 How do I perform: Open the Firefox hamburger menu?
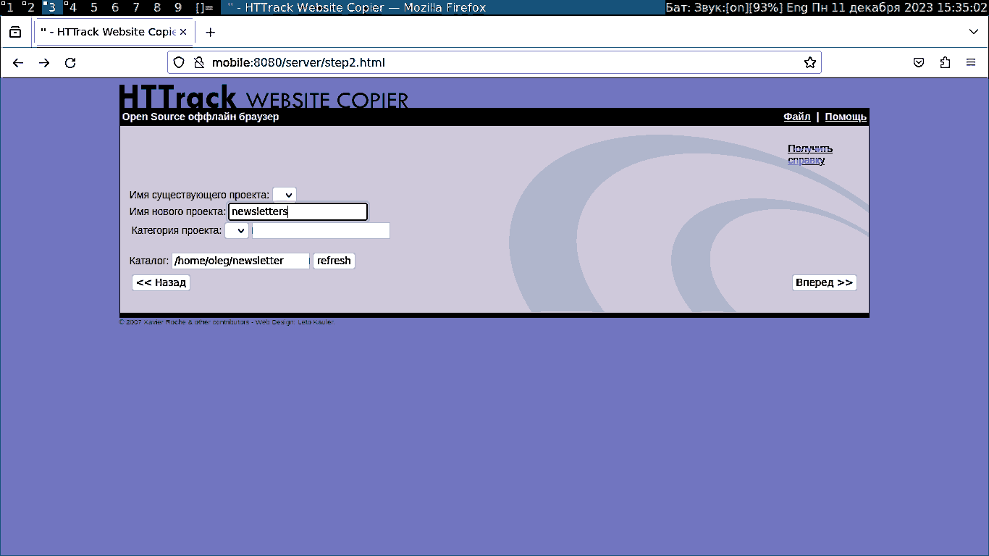tap(971, 63)
